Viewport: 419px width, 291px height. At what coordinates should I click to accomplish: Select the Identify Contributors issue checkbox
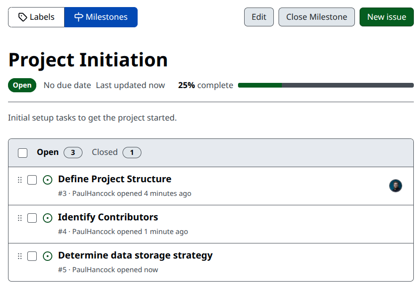coord(32,218)
